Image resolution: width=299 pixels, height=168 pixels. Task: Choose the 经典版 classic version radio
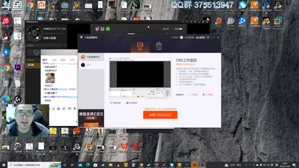coord(192,95)
